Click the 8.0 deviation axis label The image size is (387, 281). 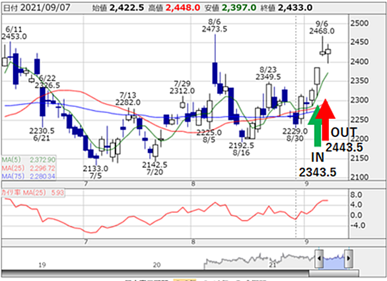coord(356,195)
